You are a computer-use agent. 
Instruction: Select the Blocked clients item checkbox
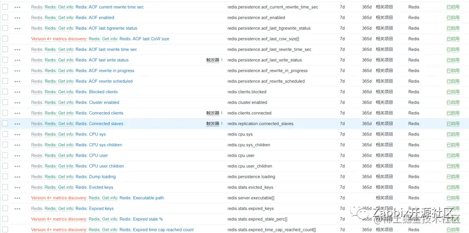(x=5, y=92)
